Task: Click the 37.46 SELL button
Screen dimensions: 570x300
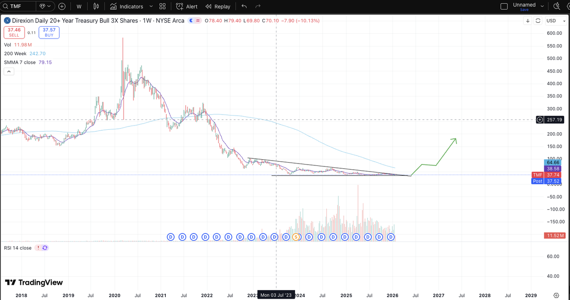Action: point(13,32)
